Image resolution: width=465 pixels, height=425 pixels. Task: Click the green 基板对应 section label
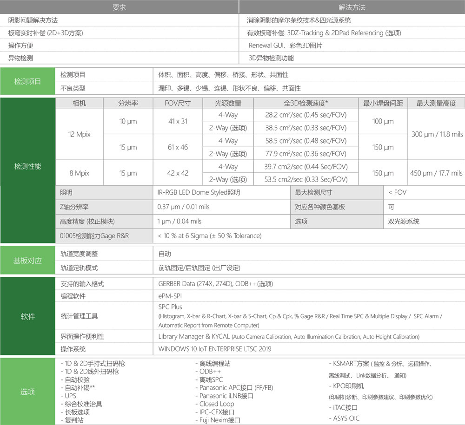[x=27, y=261]
